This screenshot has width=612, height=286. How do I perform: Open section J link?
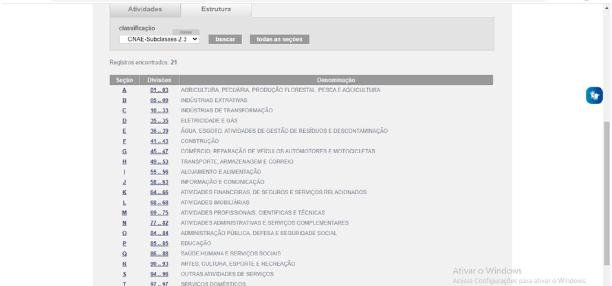[x=124, y=182]
